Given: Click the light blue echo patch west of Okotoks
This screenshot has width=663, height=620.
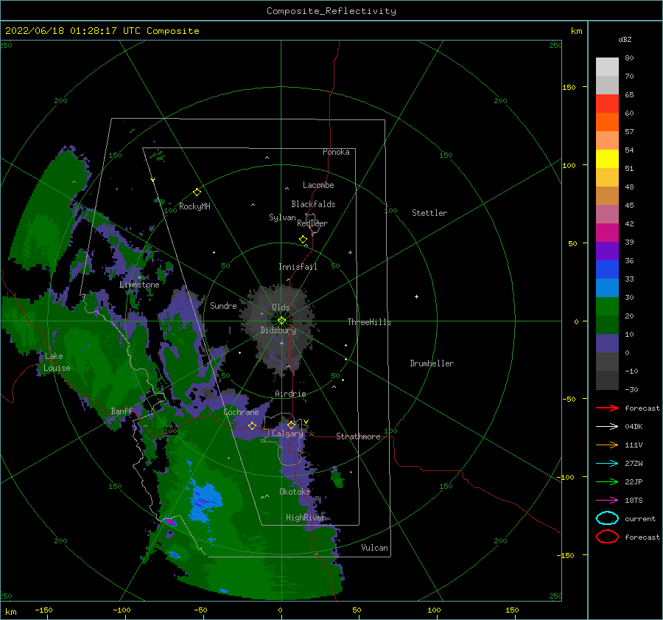Looking at the screenshot, I should (205, 501).
